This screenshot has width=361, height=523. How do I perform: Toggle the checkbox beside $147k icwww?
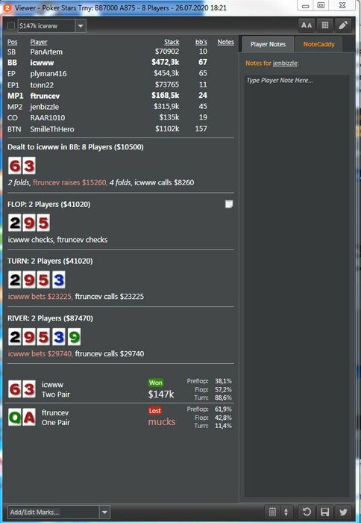(11, 26)
